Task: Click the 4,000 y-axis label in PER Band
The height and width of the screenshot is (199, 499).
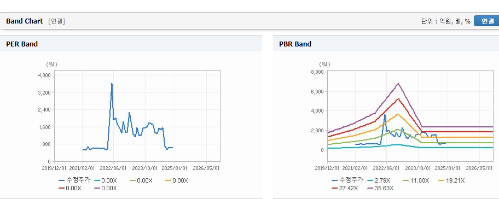Action: tap(44, 75)
